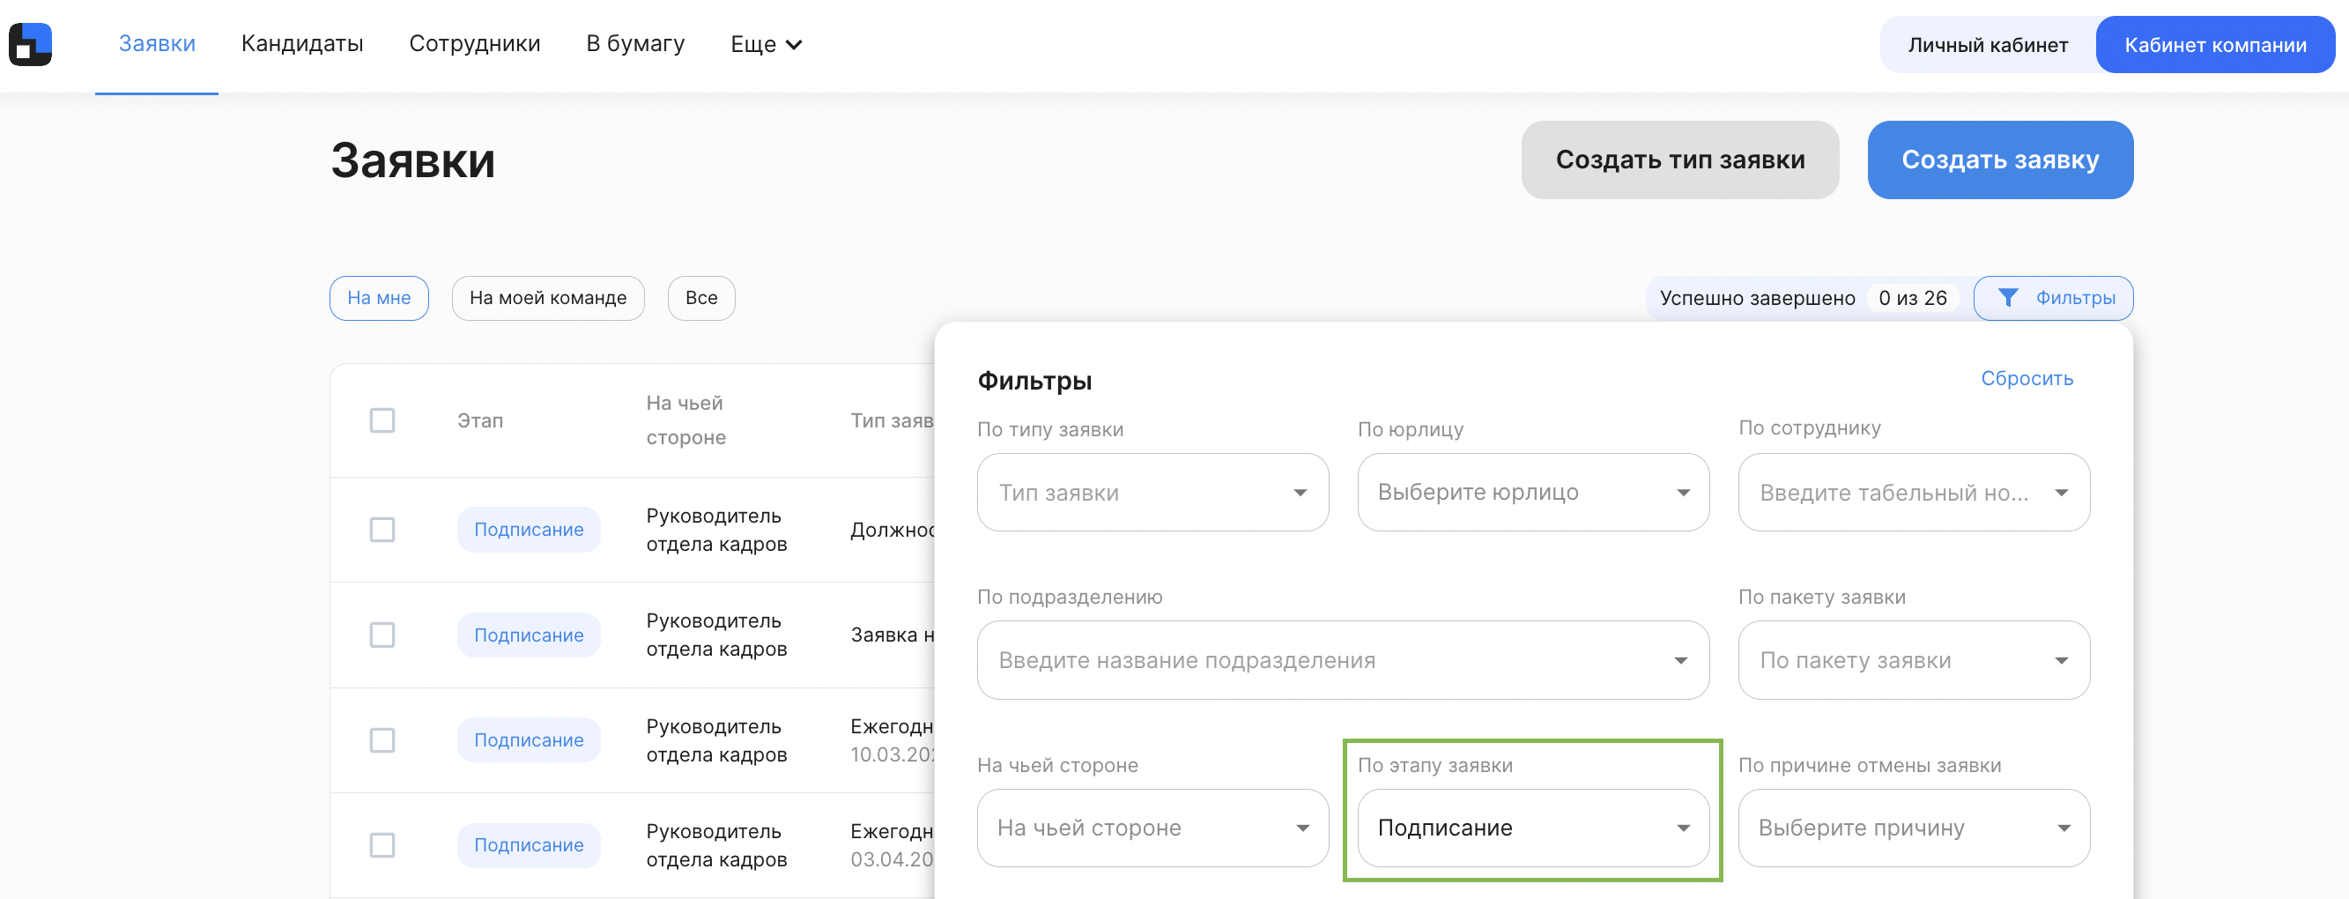Click Создать заявку button
This screenshot has width=2349, height=899.
coord(2000,160)
